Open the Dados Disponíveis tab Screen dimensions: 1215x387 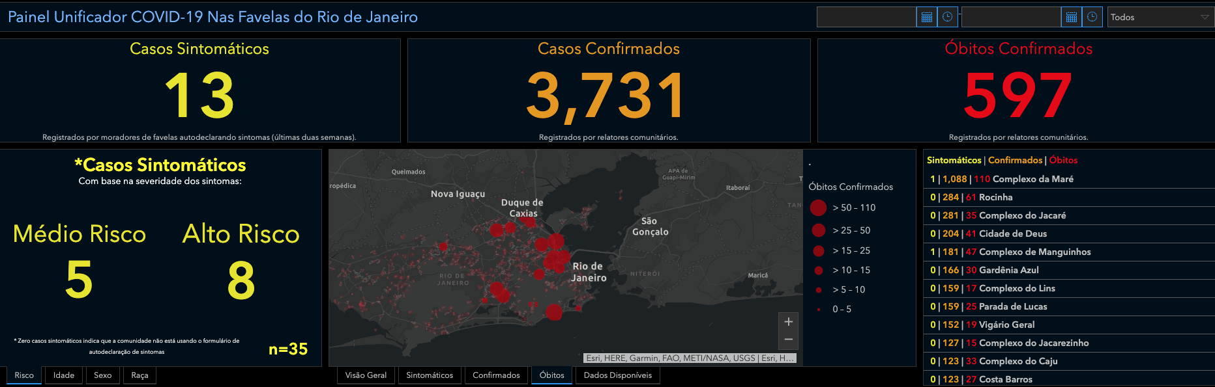(x=617, y=375)
